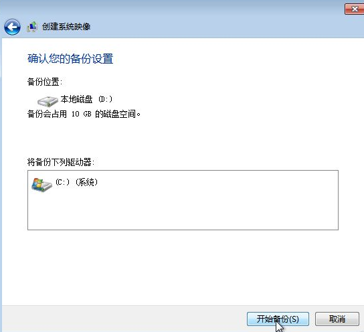The height and width of the screenshot is (332, 364).
Task: Select the (C:) drive letter entry
Action: point(62,182)
